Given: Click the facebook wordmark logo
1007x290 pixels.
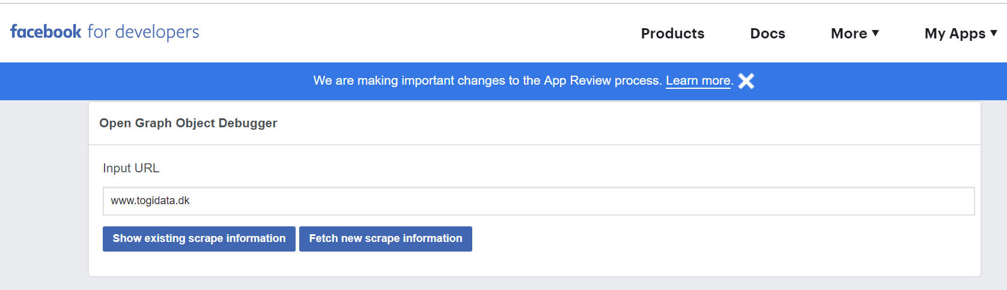Looking at the screenshot, I should click(46, 32).
